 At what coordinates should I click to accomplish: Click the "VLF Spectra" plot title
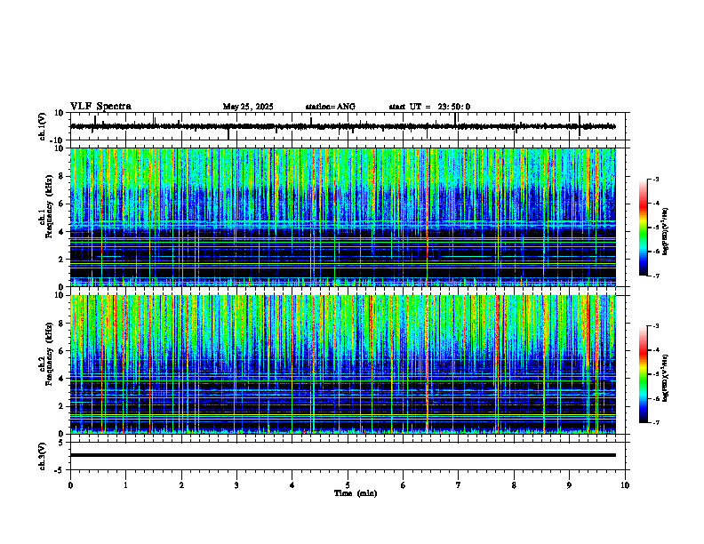click(100, 107)
